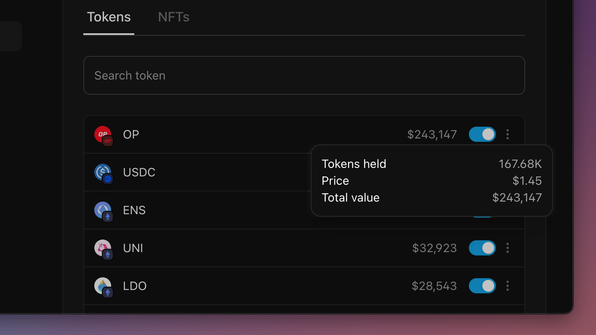Click the Ethereum network badge on UNI

coord(108,255)
